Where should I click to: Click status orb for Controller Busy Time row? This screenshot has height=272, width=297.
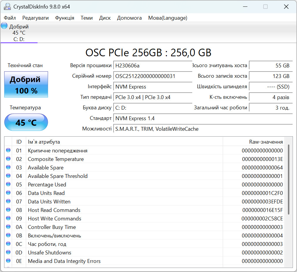click(x=8, y=227)
